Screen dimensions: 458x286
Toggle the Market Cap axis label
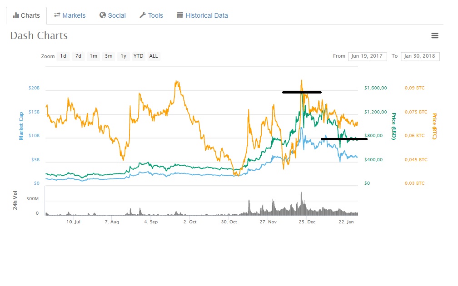click(21, 126)
